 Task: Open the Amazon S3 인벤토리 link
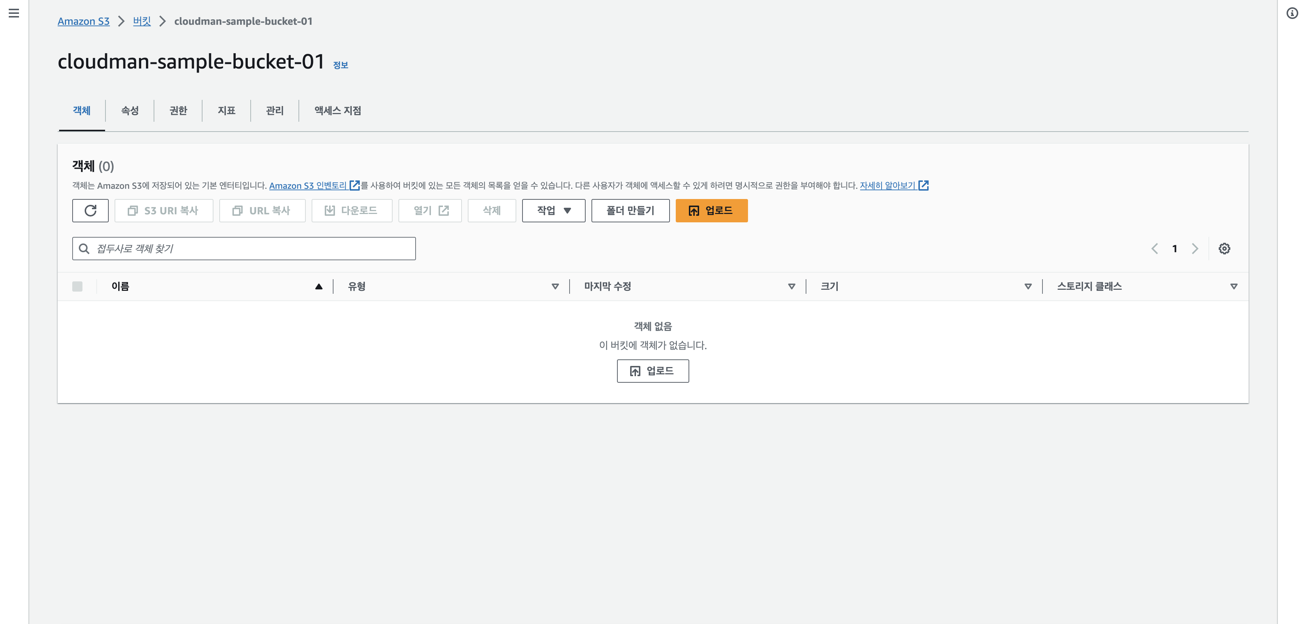point(308,186)
